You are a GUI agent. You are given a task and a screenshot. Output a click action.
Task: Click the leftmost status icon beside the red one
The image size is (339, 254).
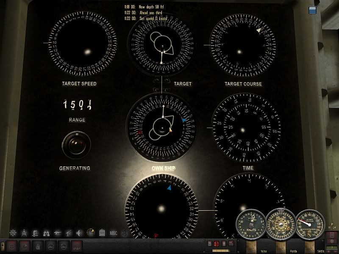tap(209, 244)
